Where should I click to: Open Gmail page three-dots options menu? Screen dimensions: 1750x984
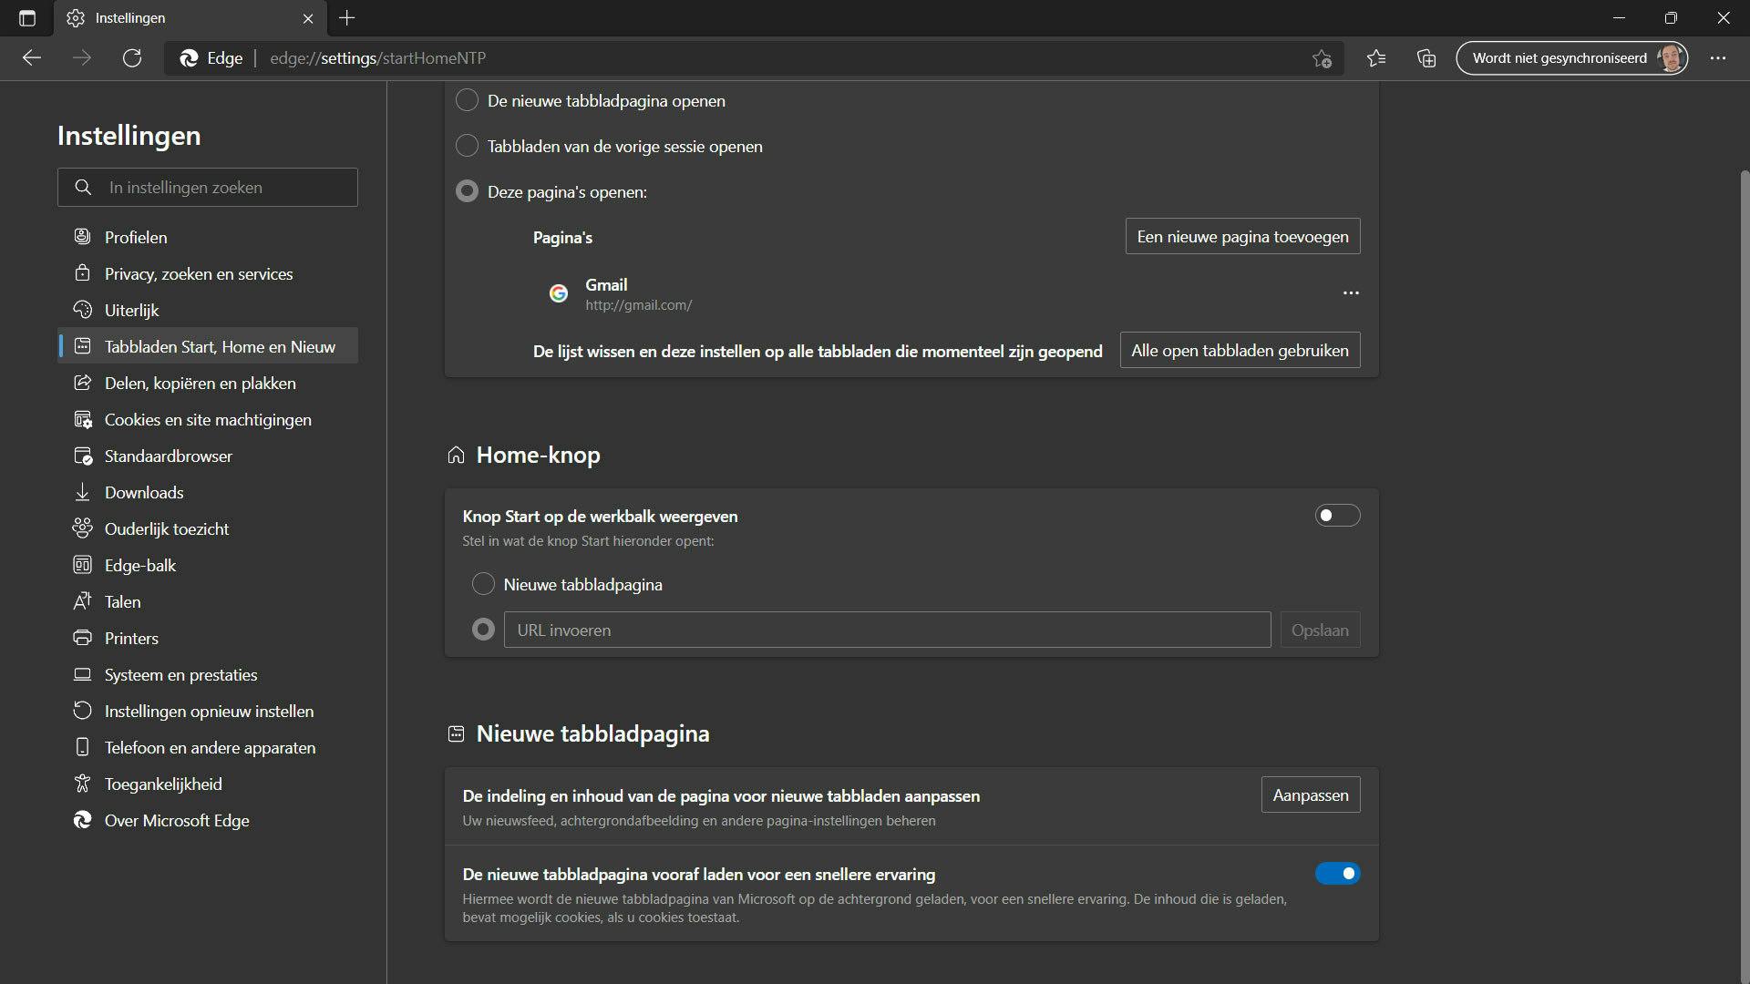pyautogui.click(x=1351, y=293)
